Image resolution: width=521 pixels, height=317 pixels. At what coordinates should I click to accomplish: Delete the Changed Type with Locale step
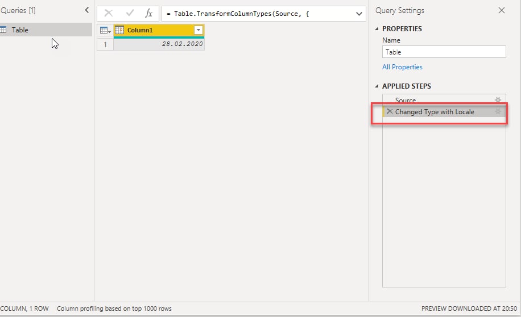[x=390, y=111]
